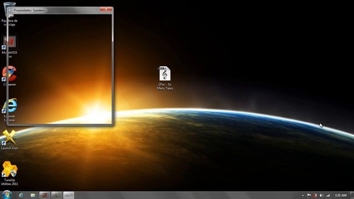Close the Propiedades: Speakers window
Screen dimensions: 354x199
(106, 9)
